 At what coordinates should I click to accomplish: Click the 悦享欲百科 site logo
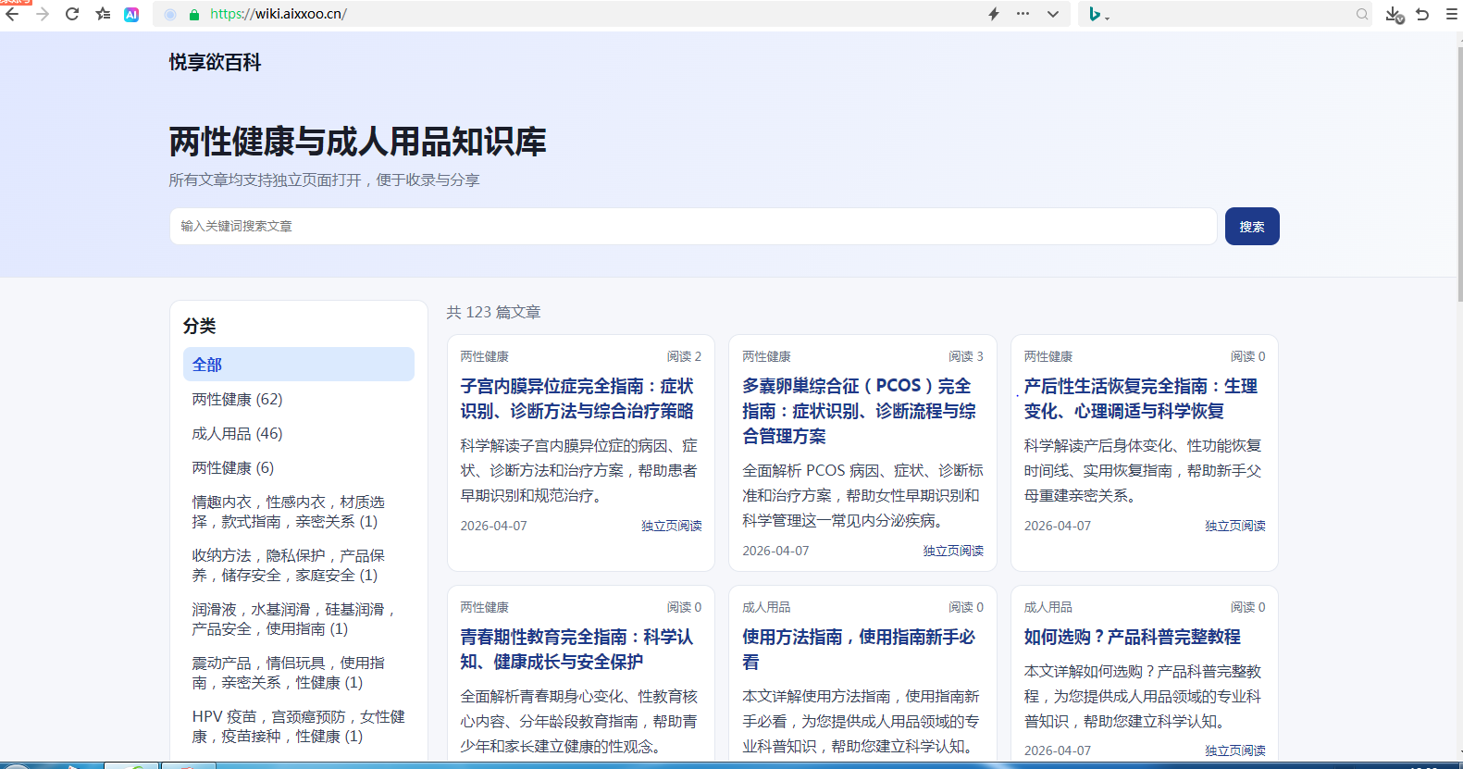[x=215, y=62]
